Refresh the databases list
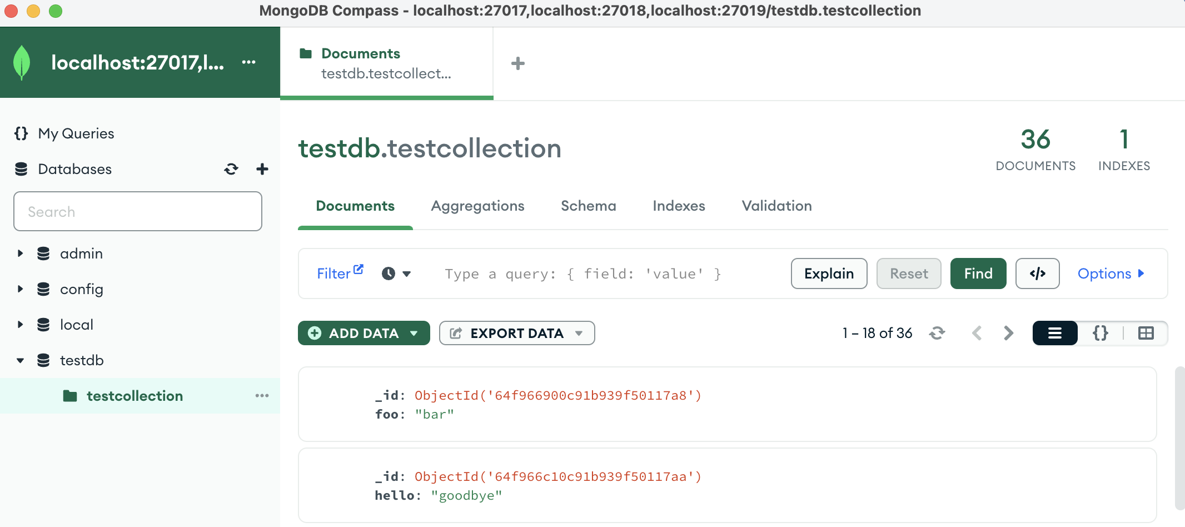This screenshot has width=1185, height=527. coord(231,169)
